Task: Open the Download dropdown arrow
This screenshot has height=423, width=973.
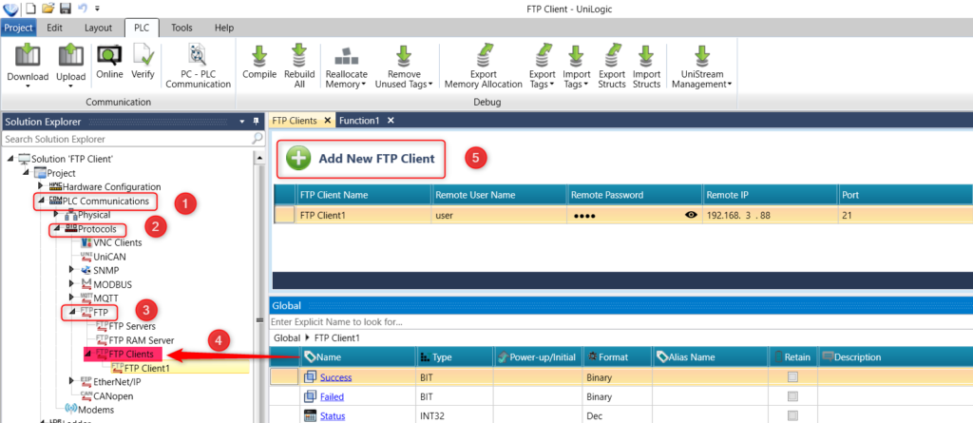Action: point(28,87)
